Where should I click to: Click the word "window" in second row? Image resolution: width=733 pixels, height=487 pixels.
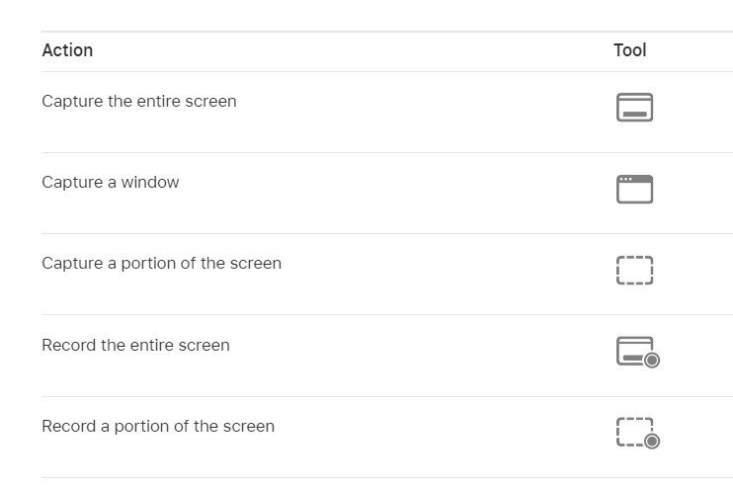(x=150, y=183)
